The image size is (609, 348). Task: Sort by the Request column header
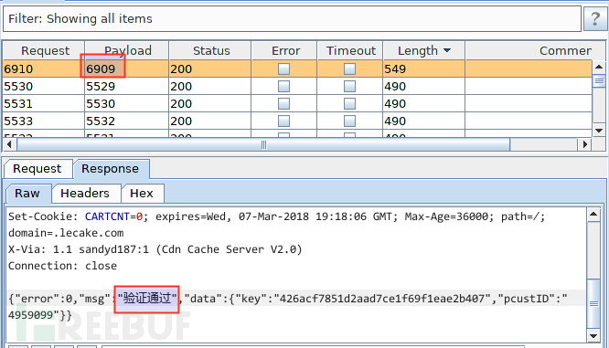pyautogui.click(x=44, y=50)
